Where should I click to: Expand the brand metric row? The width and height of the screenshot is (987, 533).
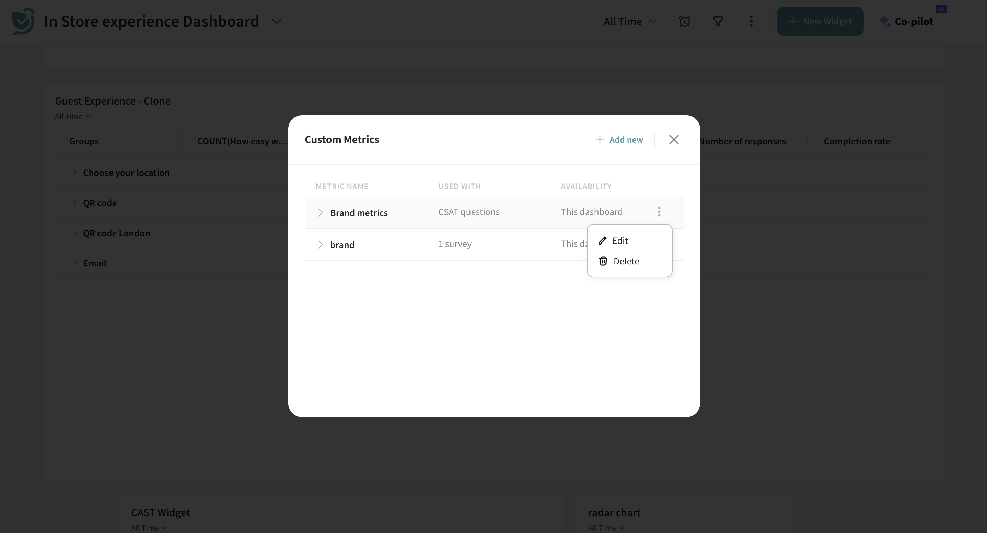coord(320,245)
